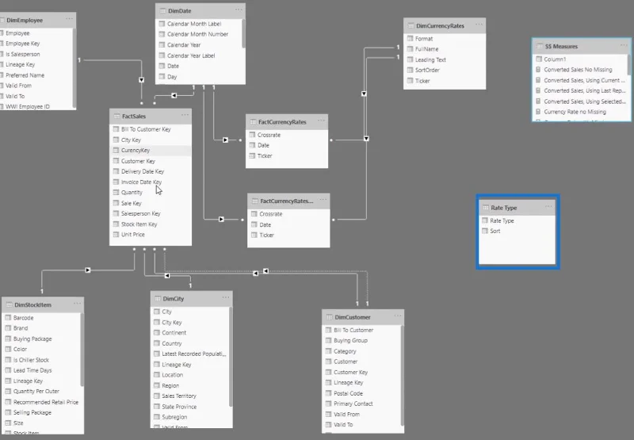Open the DimCity table options ellipsis
This screenshot has height=440, width=634.
point(226,297)
